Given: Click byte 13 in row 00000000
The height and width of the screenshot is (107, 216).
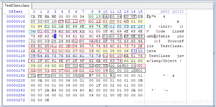Looking at the screenshot, I should click(x=98, y=16).
